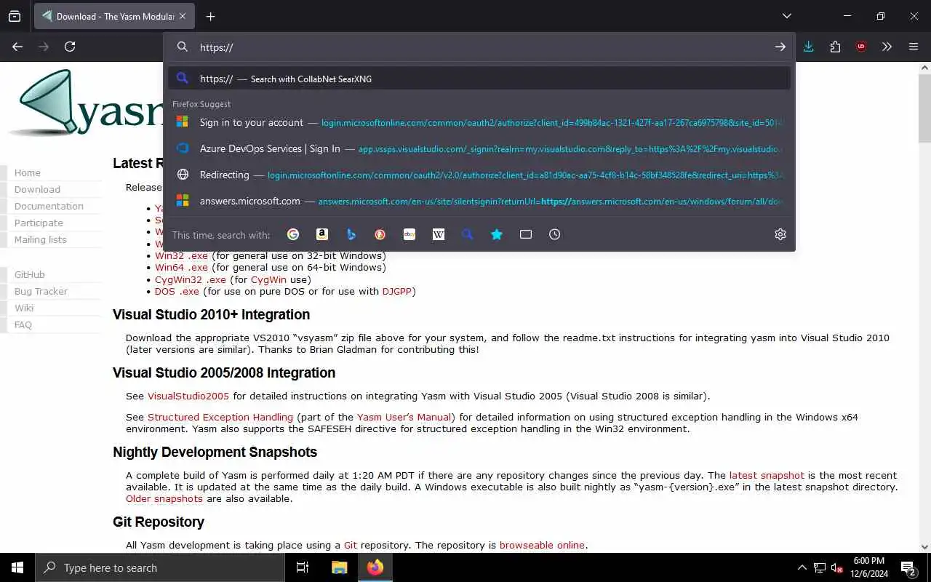Screen dimensions: 931x582
Task: Go back to previous page
Action: 17,47
